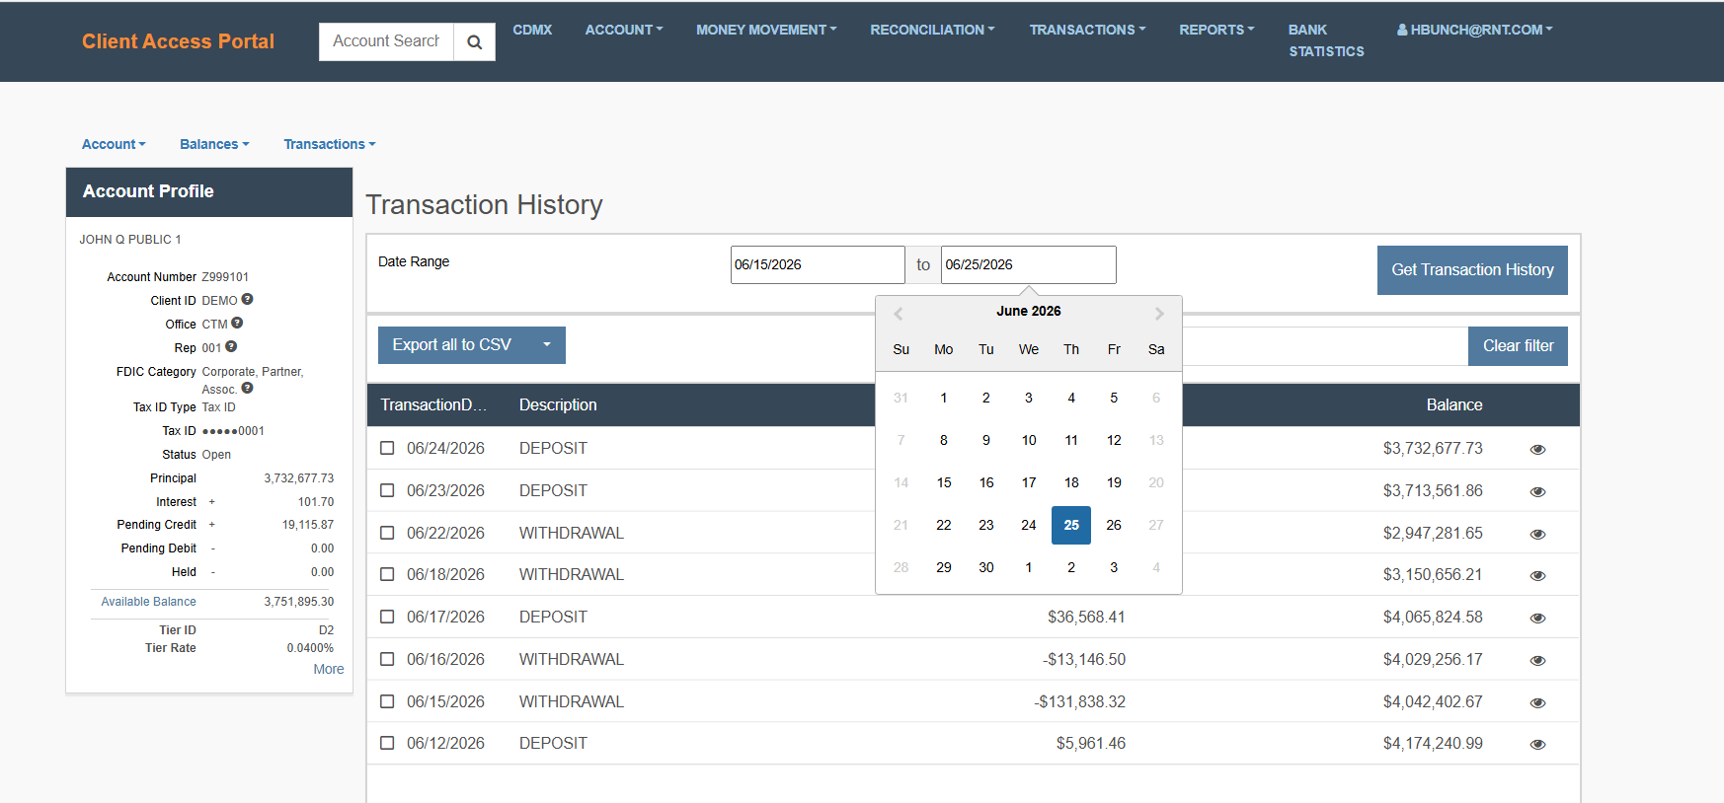This screenshot has width=1724, height=803.
Task: Open the HBUNCH@RNT.COM user menu
Action: click(1475, 30)
